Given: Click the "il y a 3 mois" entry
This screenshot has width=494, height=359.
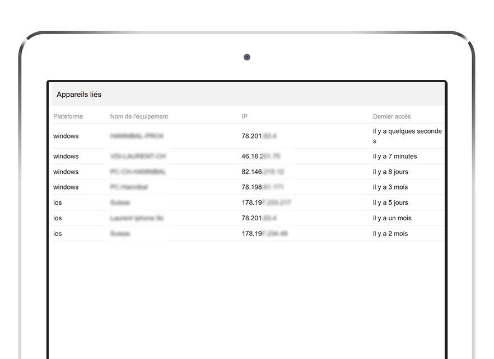Looking at the screenshot, I should point(390,187).
